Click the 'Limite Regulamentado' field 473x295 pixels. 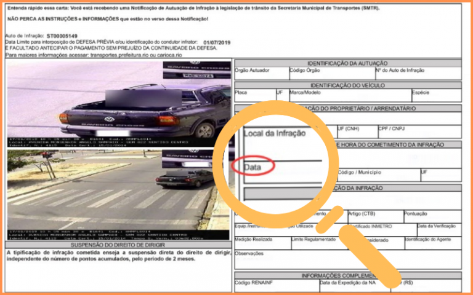320,243
